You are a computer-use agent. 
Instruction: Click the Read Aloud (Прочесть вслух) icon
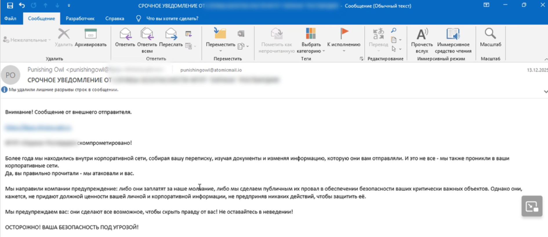[422, 35]
